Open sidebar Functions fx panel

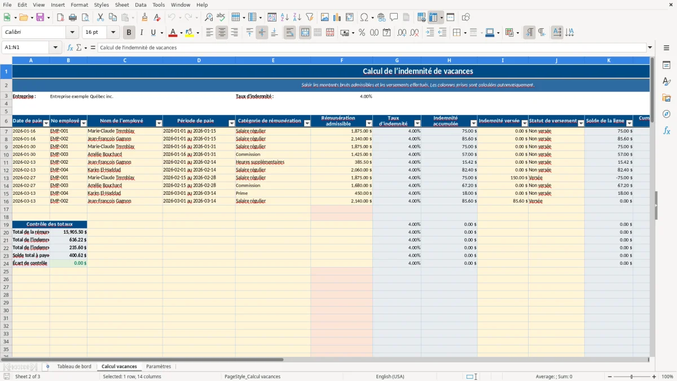click(666, 130)
